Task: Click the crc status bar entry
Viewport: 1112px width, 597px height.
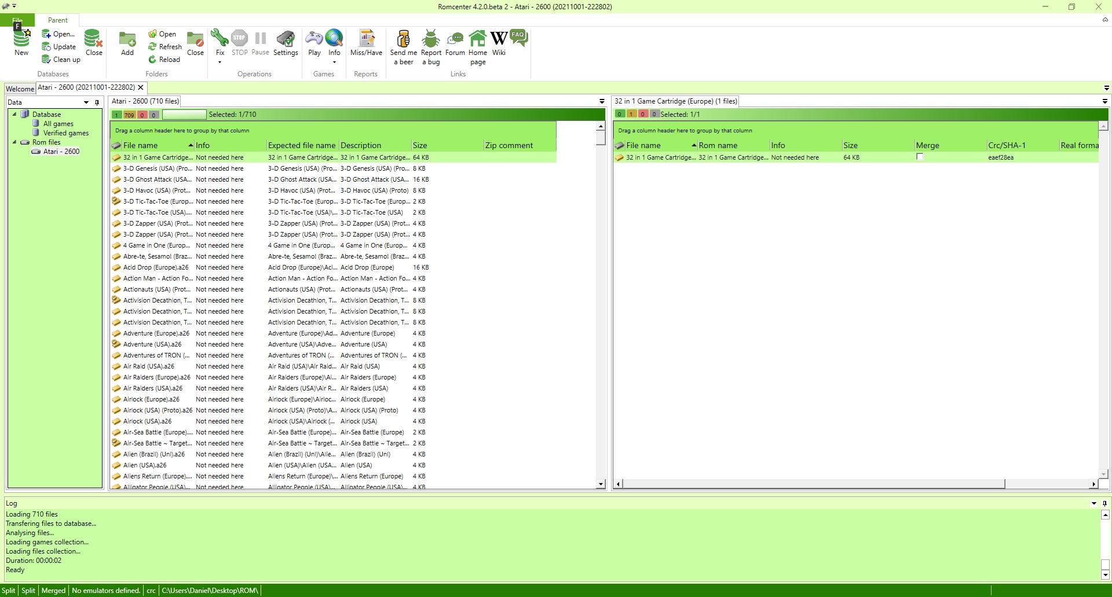Action: (151, 591)
